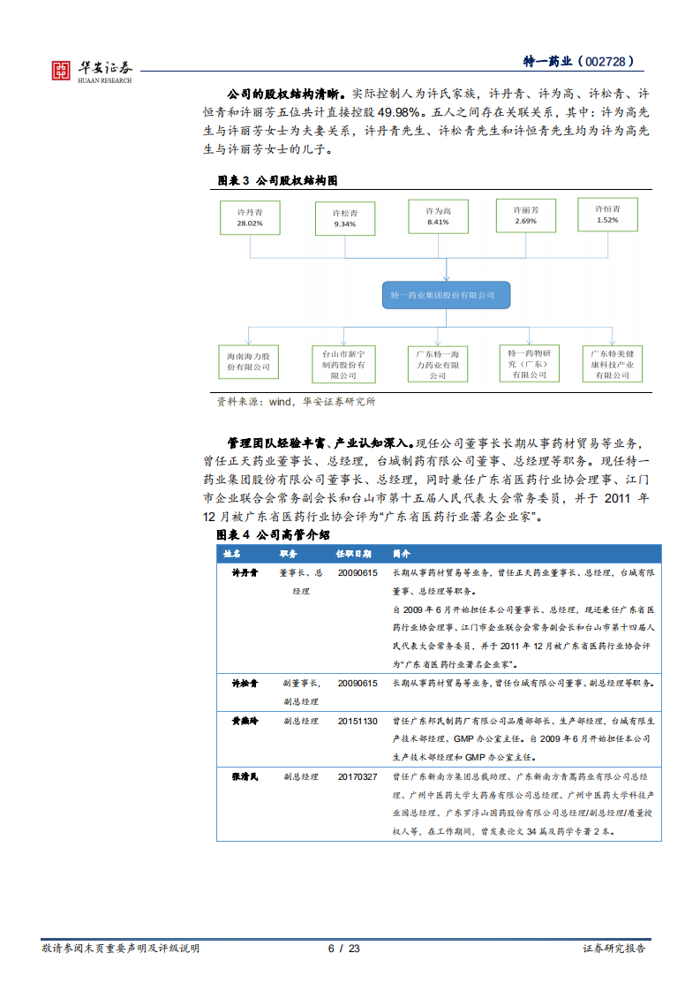Click the date 20170327 in the table
This screenshot has height=991, width=700.
coord(358,776)
